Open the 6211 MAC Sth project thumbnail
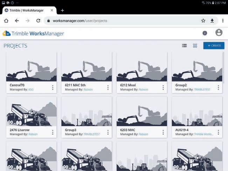This screenshot has height=171, width=228. [x=87, y=67]
